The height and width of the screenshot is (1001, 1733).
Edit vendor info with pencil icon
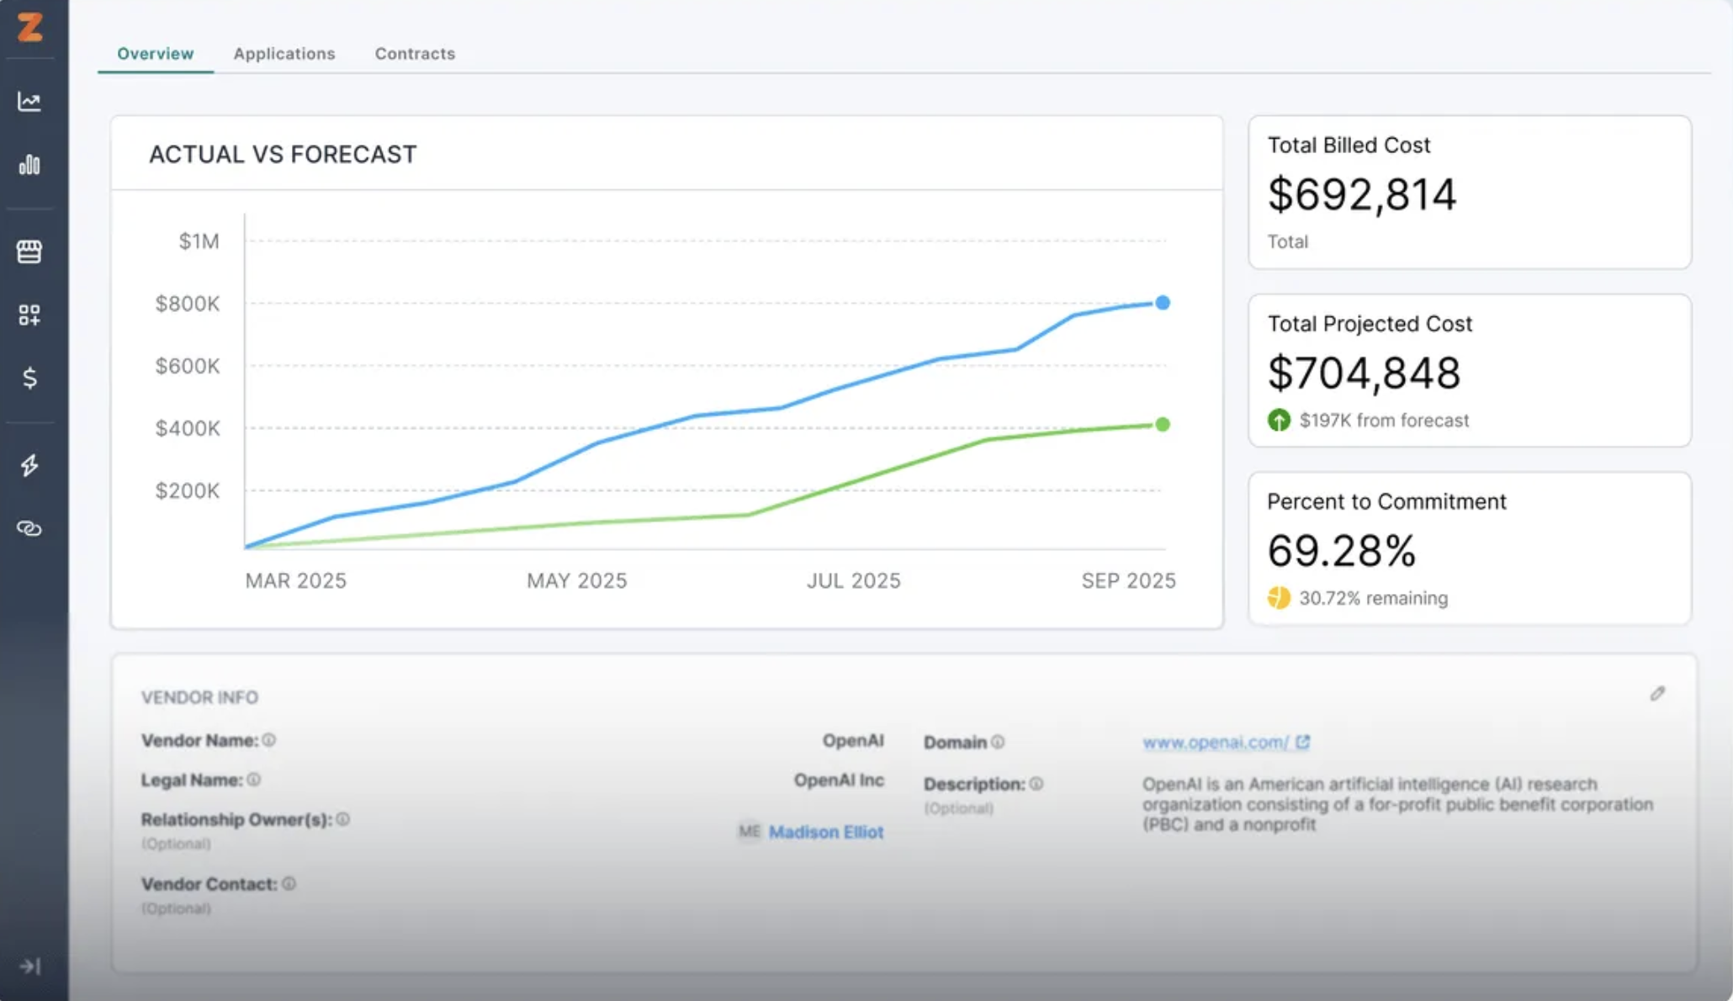[1657, 694]
